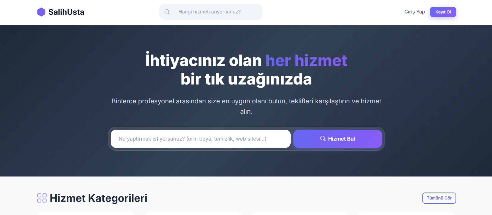The width and height of the screenshot is (492, 215).
Task: Click the 'bir tık uzağınızda' headline line
Action: click(246, 79)
